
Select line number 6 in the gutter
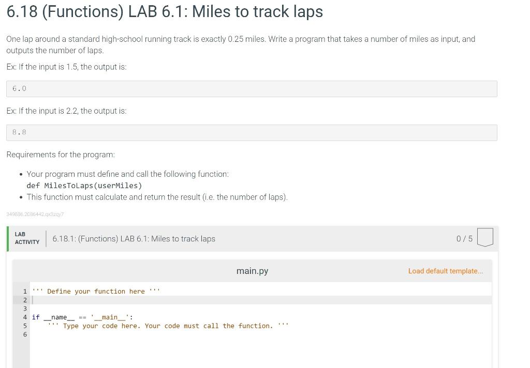24,334
